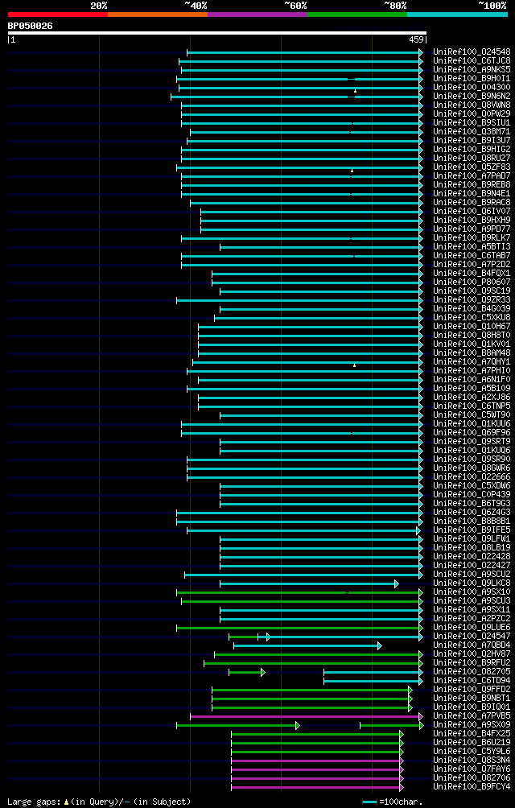Click 'UniRef100_Q69F96'
Viewport: 515px width, 808px height.
click(x=472, y=433)
